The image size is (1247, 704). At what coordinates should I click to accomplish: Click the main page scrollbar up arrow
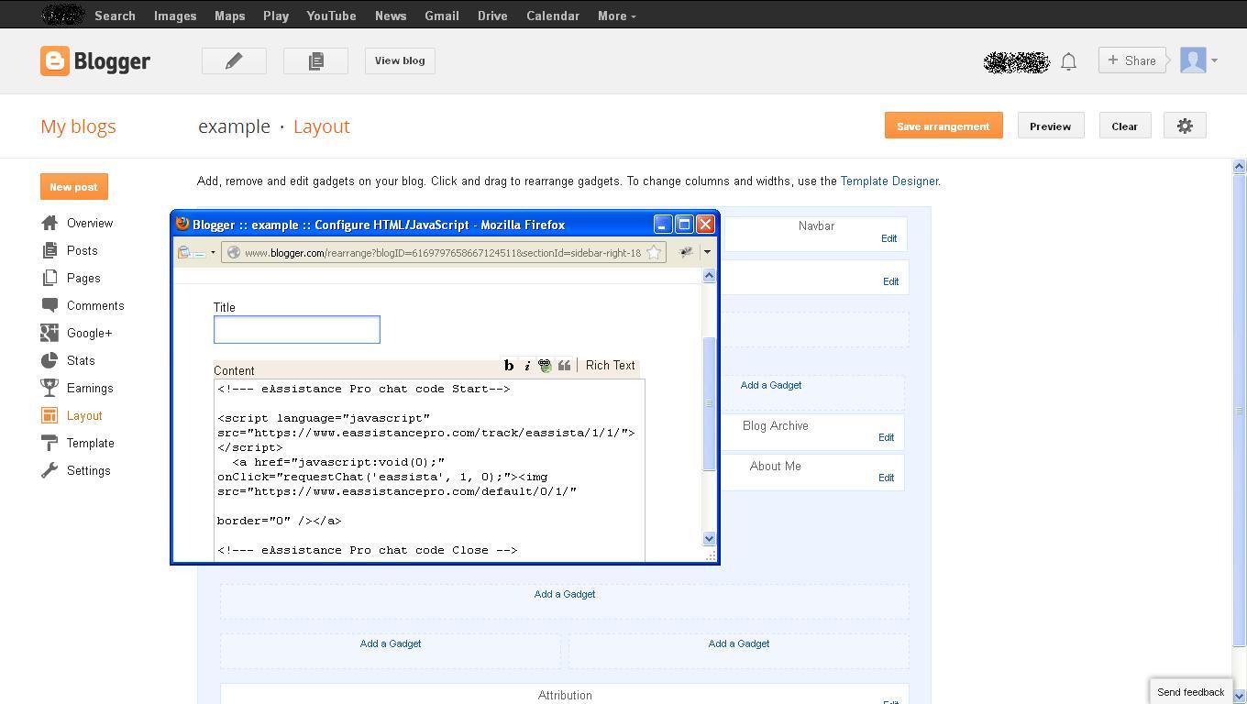click(x=1239, y=166)
